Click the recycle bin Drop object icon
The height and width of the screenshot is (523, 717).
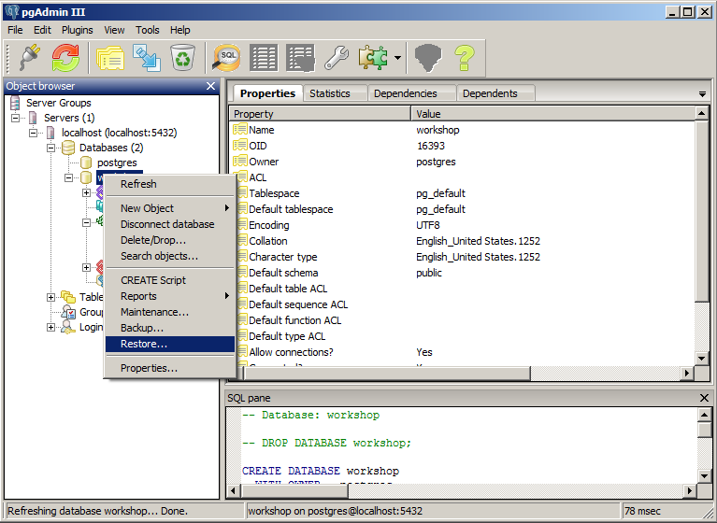[x=182, y=58]
